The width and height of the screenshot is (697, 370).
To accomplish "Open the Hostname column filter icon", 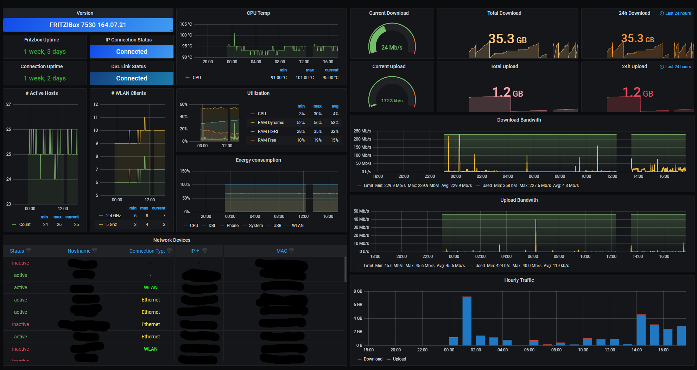I will pos(95,251).
